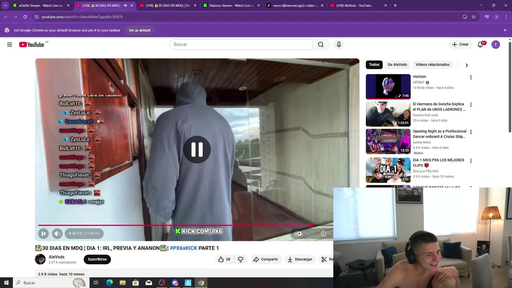Go back in Chrome history
The height and width of the screenshot is (288, 512).
tap(6, 17)
